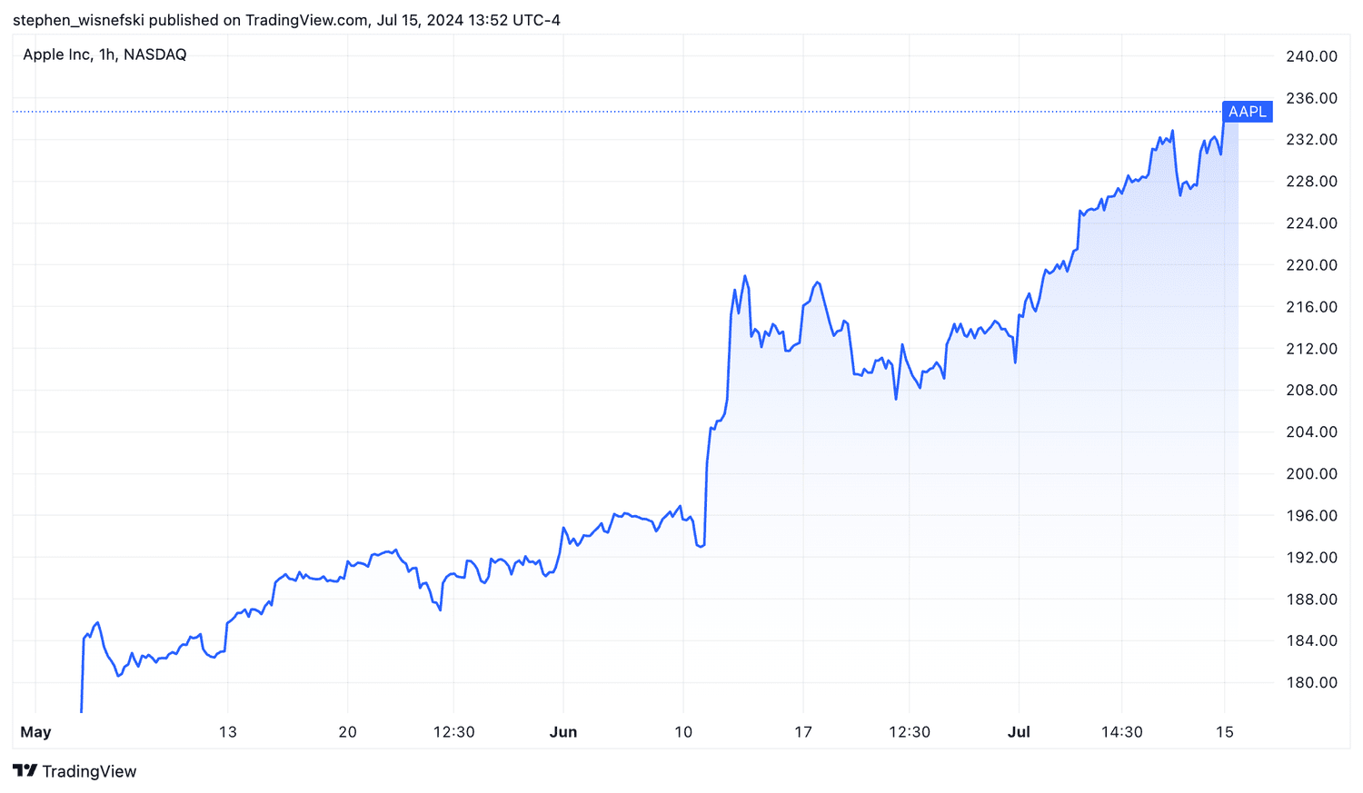Click the 192.00 price axis label
The image size is (1363, 793).
[1311, 558]
